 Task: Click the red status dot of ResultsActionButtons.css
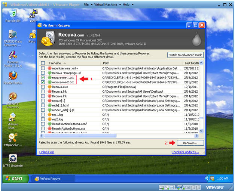pyautogui.click(x=49, y=128)
